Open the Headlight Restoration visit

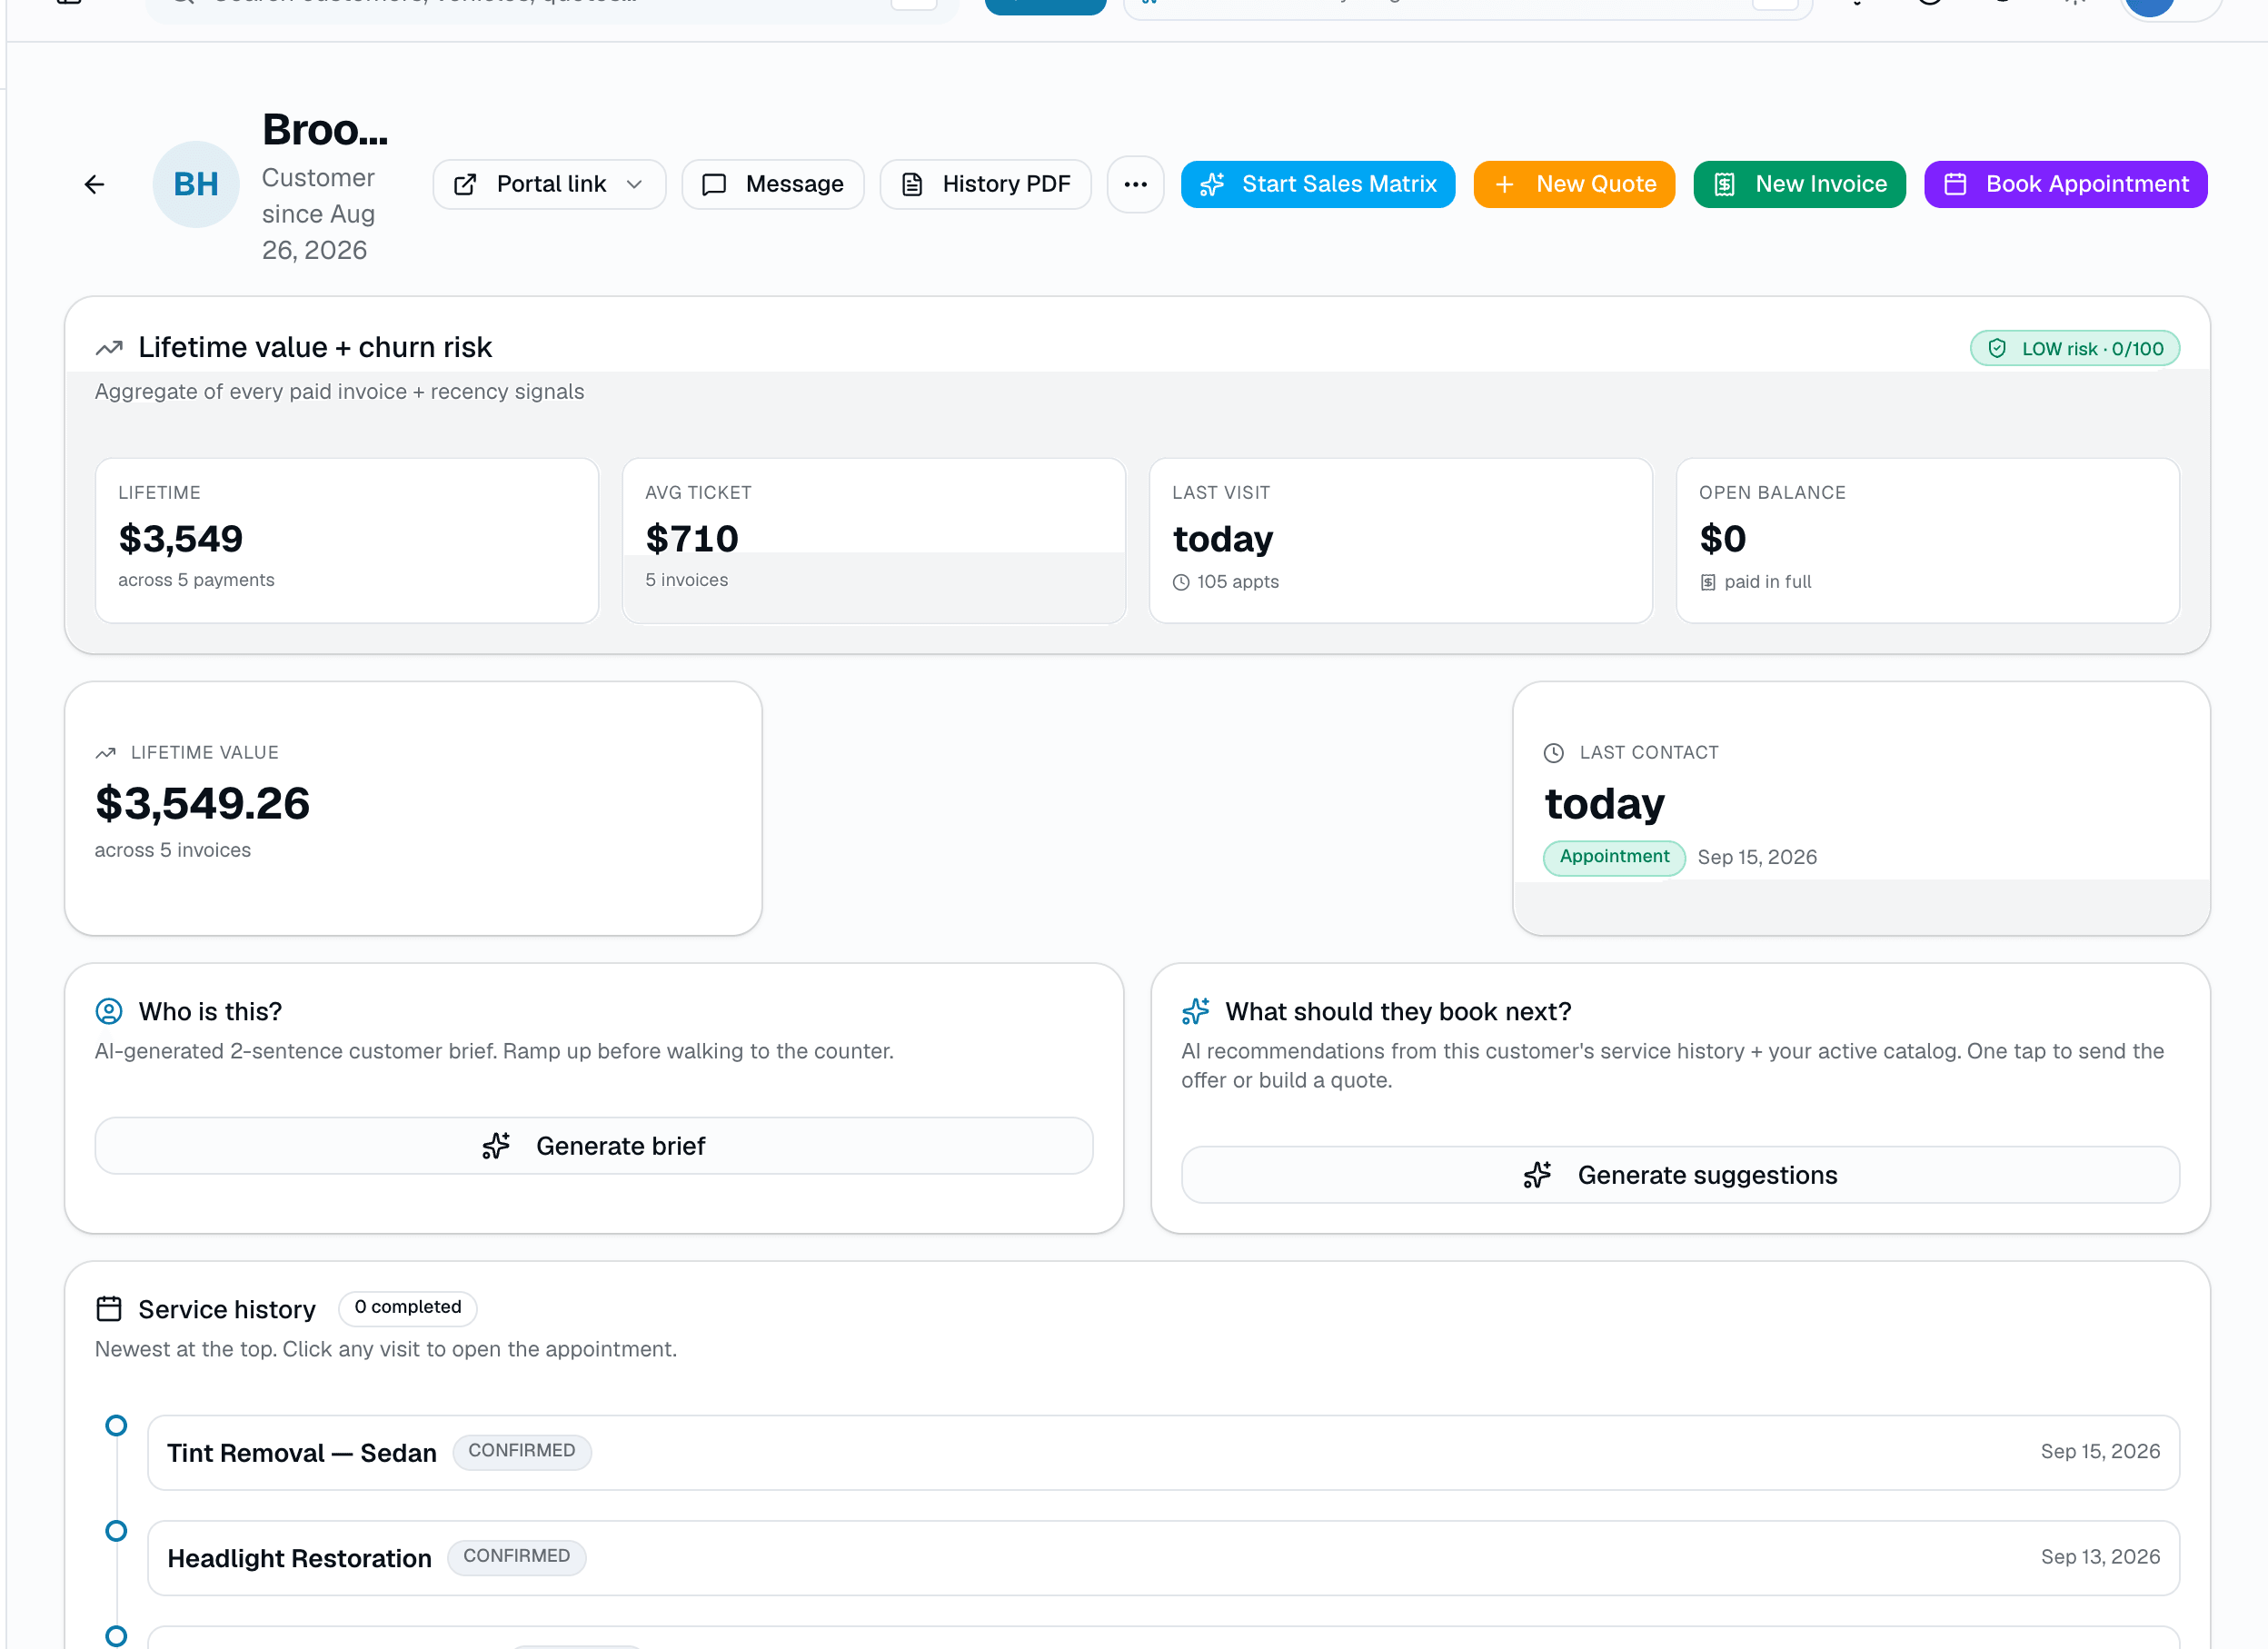[1163, 1558]
